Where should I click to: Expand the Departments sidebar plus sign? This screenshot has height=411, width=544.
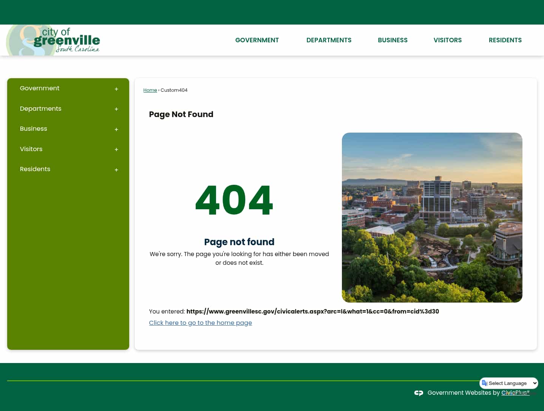[116, 109]
